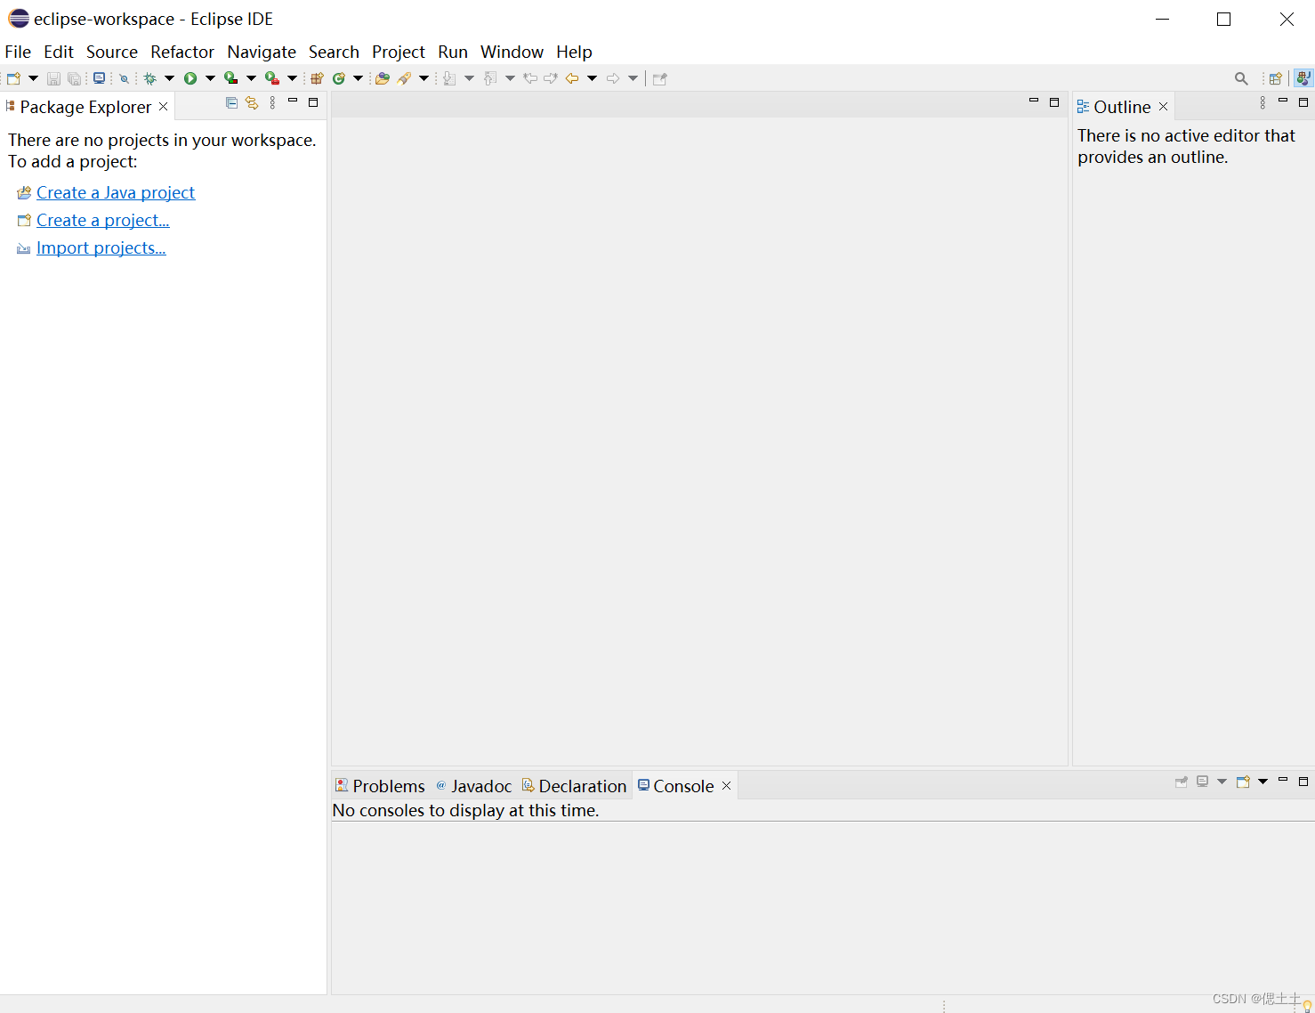Expand the External Tools dropdown arrow
The height and width of the screenshot is (1013, 1315).
pyautogui.click(x=292, y=78)
